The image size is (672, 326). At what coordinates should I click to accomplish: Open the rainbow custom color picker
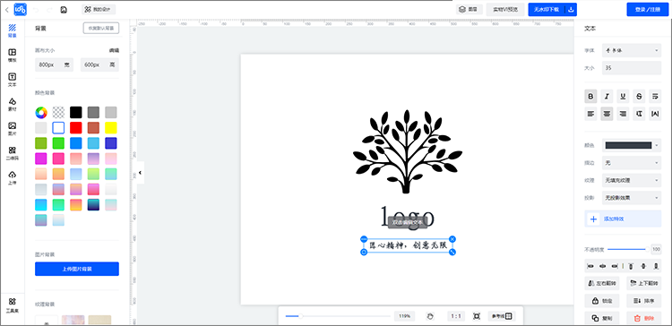point(41,113)
